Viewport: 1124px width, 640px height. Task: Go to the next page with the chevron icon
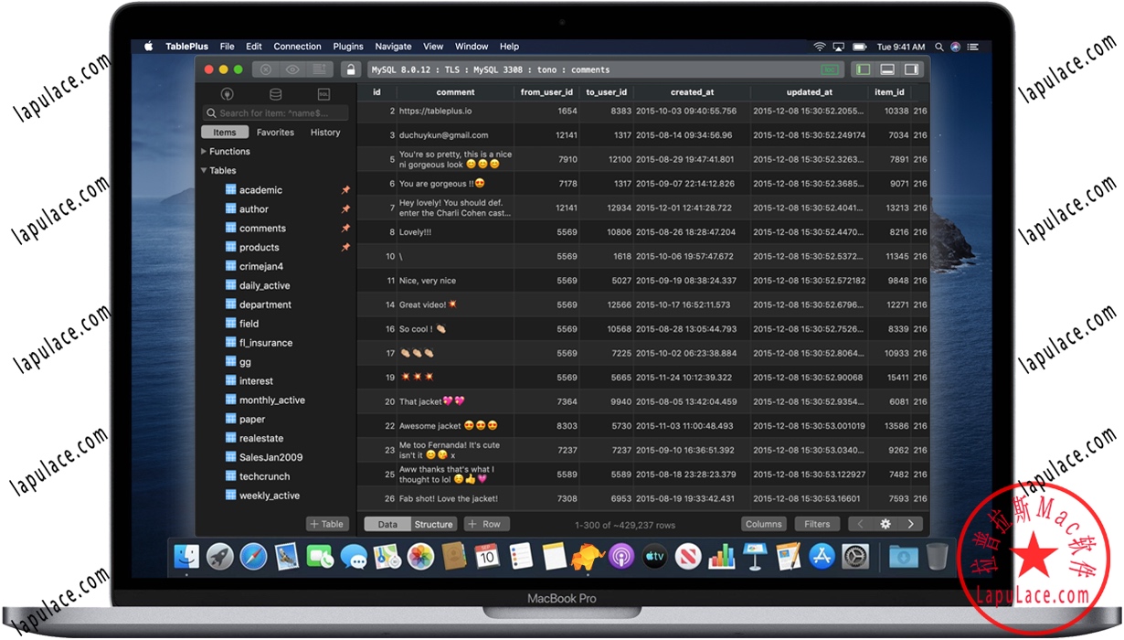pyautogui.click(x=912, y=524)
